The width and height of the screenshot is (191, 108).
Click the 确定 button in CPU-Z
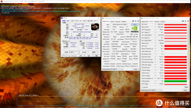tap(96, 56)
